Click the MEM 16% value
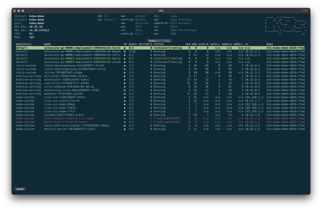The height and width of the screenshot is (210, 322). click(31, 37)
